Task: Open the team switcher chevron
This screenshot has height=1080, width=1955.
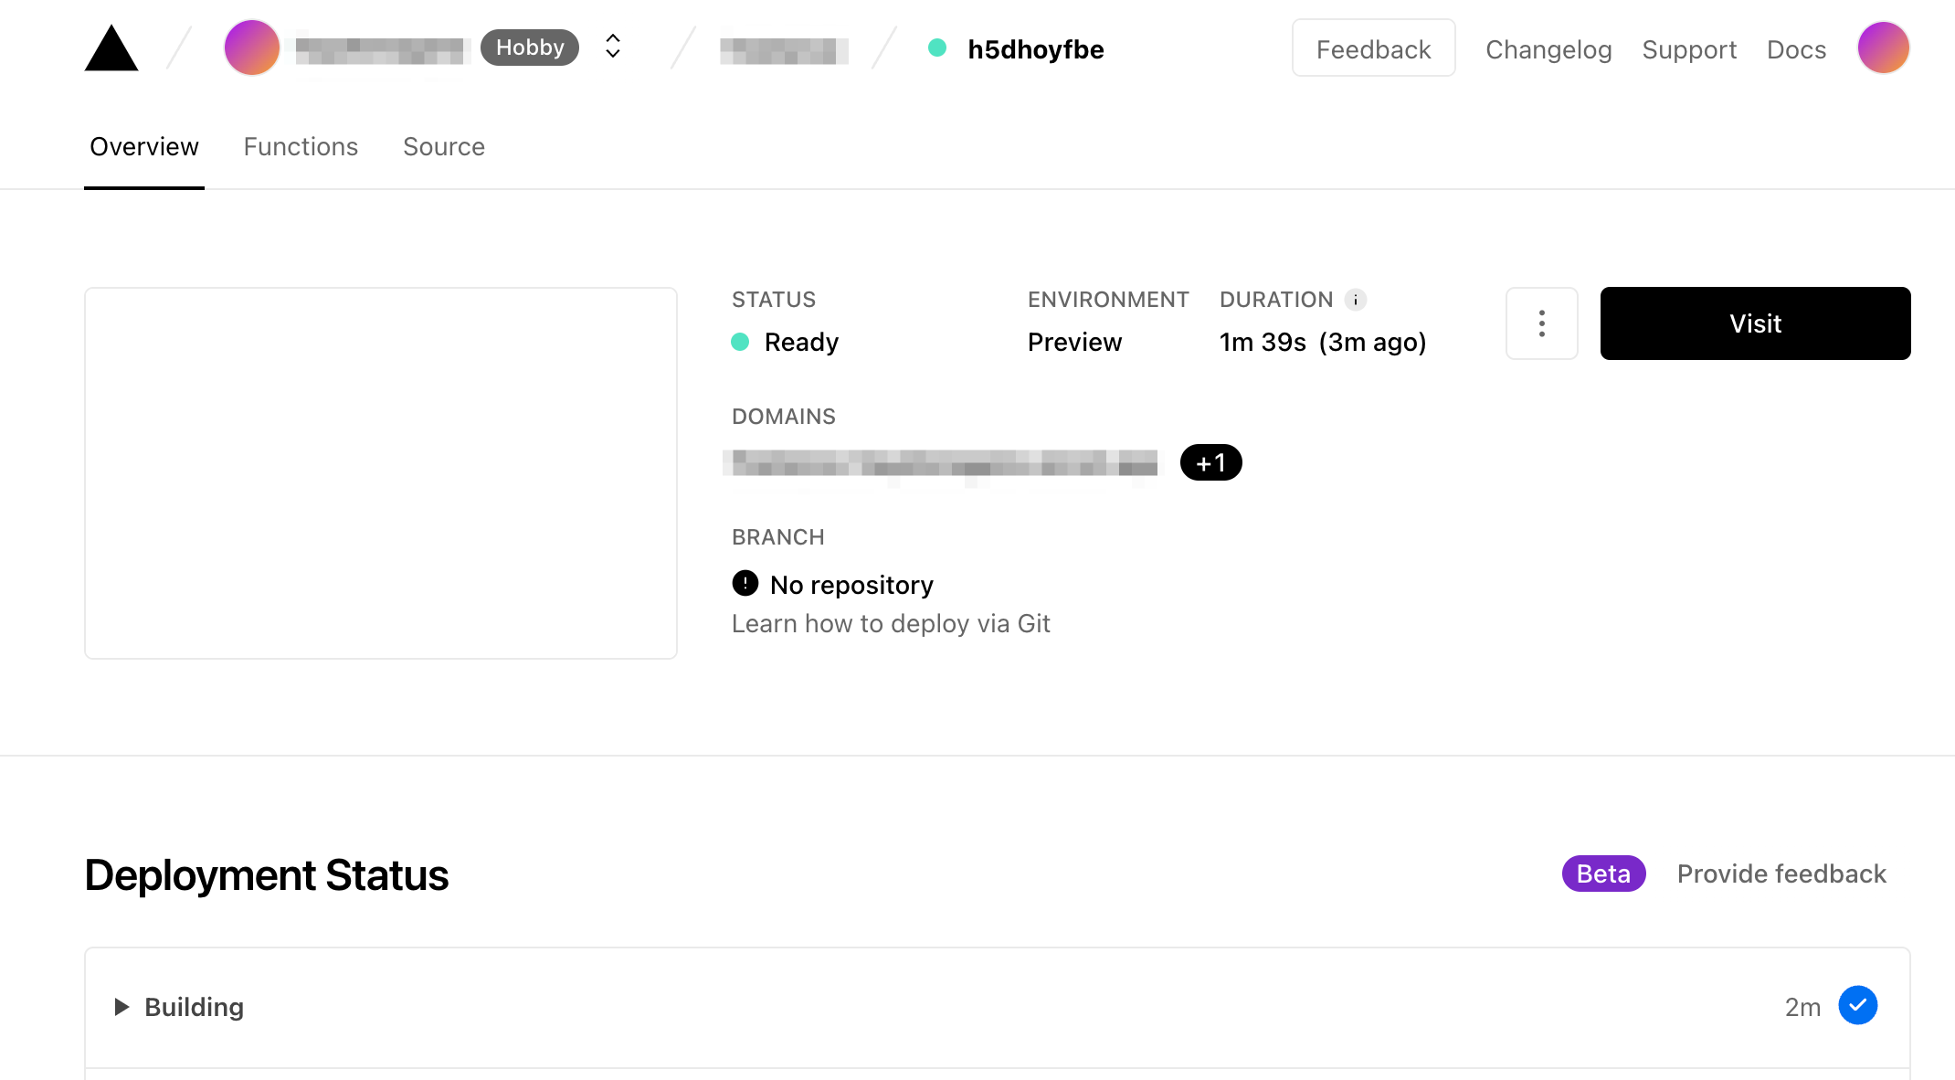Action: click(x=613, y=47)
